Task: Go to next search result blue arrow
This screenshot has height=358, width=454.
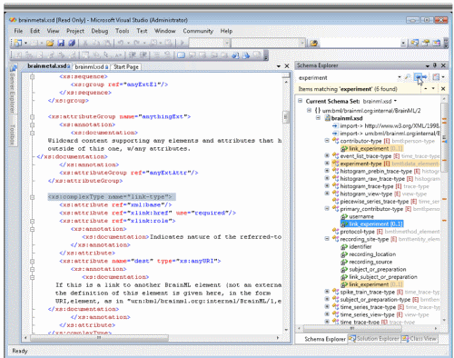Action: (425, 77)
